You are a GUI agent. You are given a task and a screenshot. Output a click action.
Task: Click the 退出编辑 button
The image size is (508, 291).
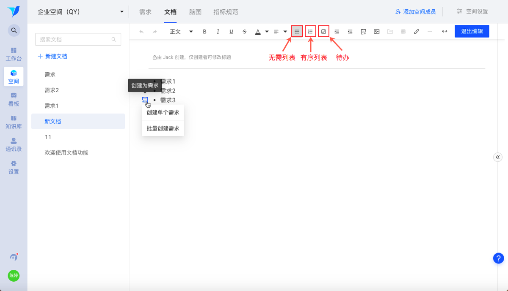point(472,31)
